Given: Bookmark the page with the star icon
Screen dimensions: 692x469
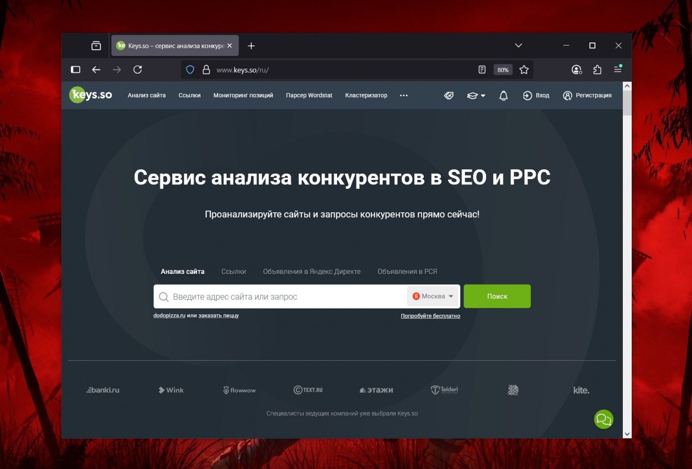Looking at the screenshot, I should 524,70.
